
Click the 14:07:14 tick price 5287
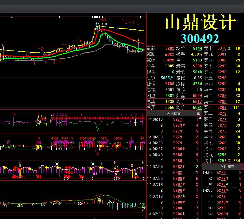click(x=177, y=184)
